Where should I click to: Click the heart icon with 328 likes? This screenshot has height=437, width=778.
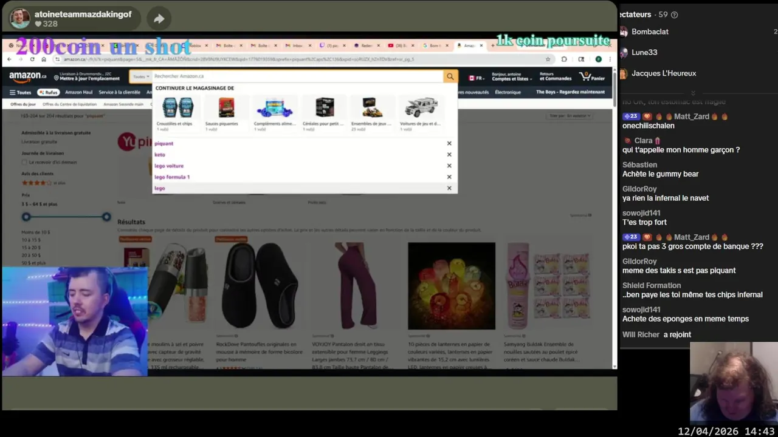[38, 24]
